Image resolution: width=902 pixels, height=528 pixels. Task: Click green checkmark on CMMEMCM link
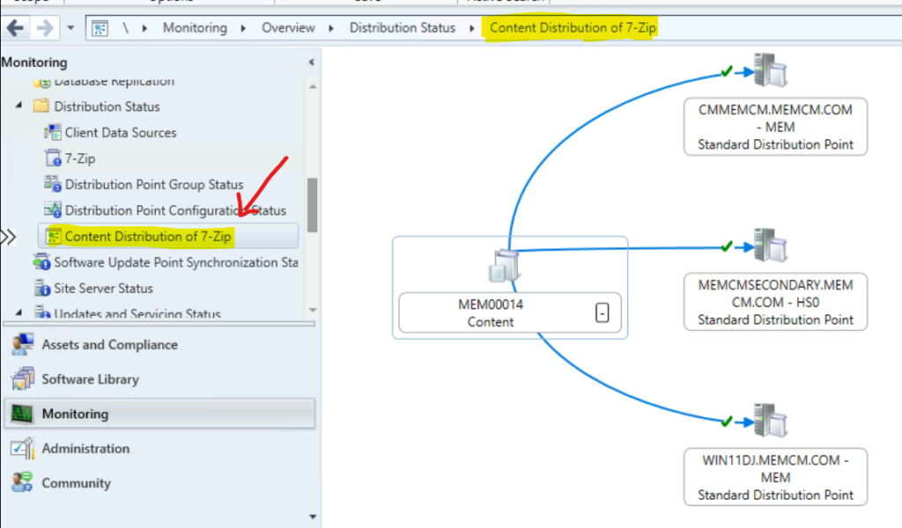point(727,71)
